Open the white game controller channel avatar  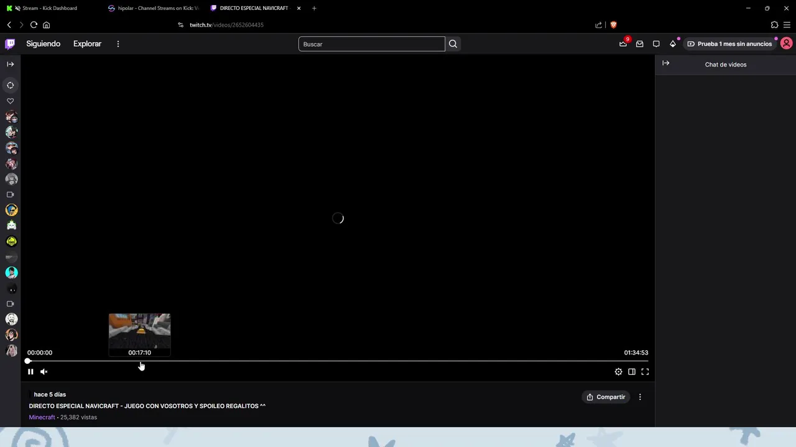pyautogui.click(x=11, y=226)
